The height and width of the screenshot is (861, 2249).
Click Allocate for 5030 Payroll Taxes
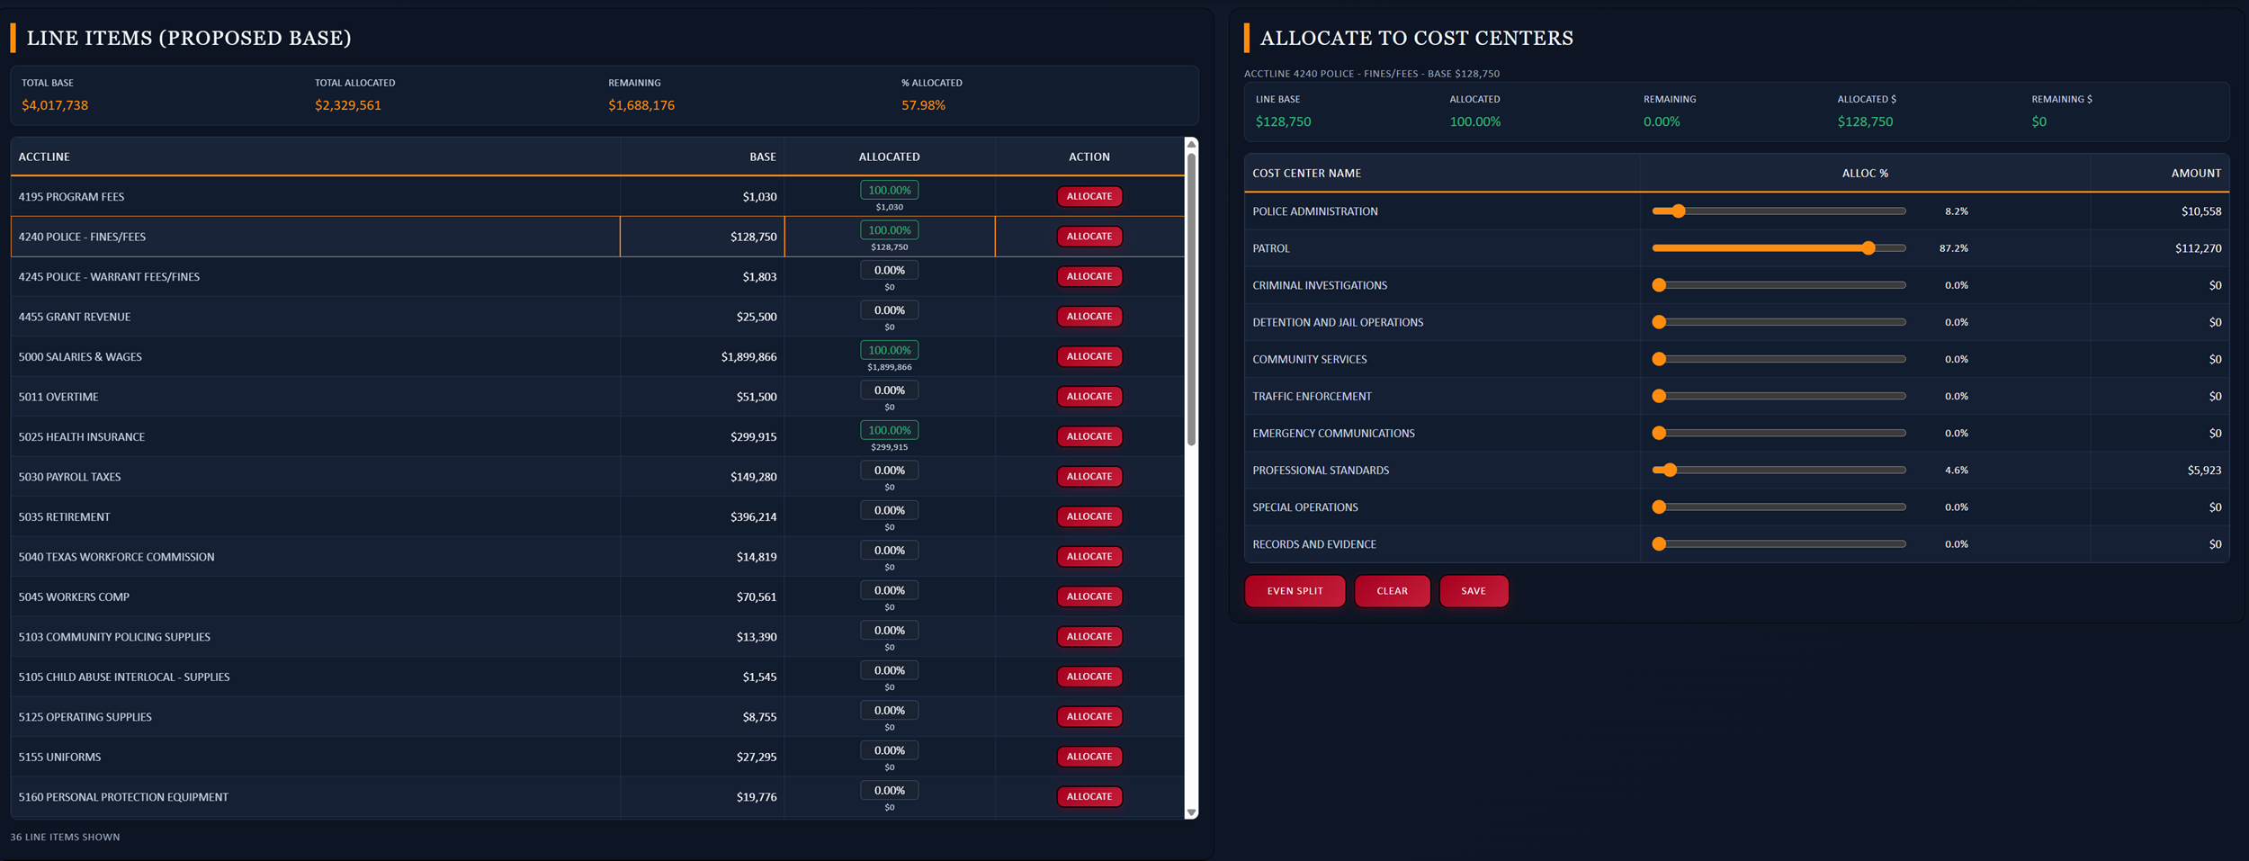[1089, 477]
